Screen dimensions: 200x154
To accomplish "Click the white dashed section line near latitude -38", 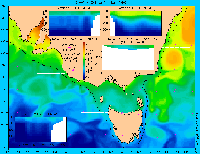I will (x=51, y=73).
